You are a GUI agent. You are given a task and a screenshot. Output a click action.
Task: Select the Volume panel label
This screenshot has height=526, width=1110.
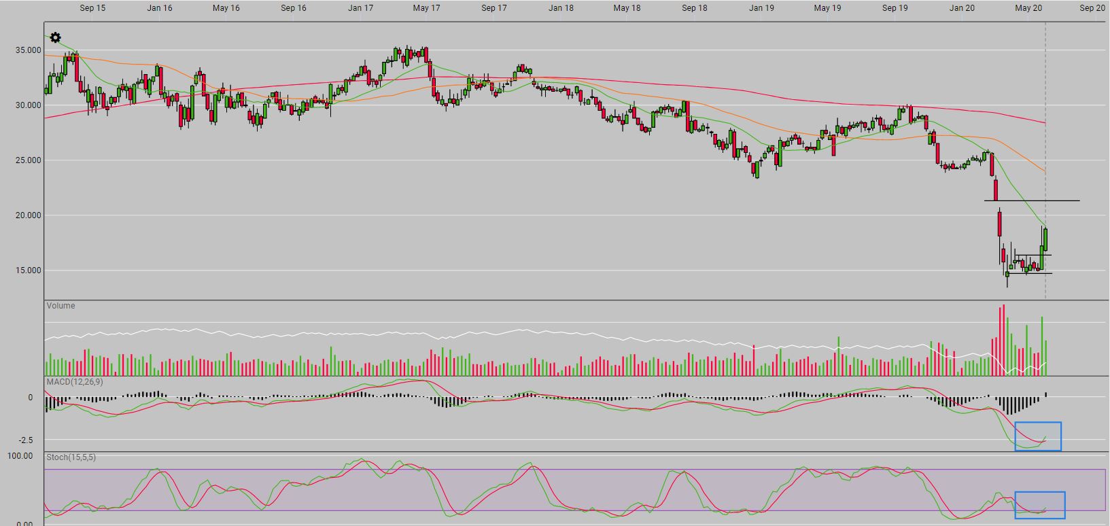(x=60, y=306)
